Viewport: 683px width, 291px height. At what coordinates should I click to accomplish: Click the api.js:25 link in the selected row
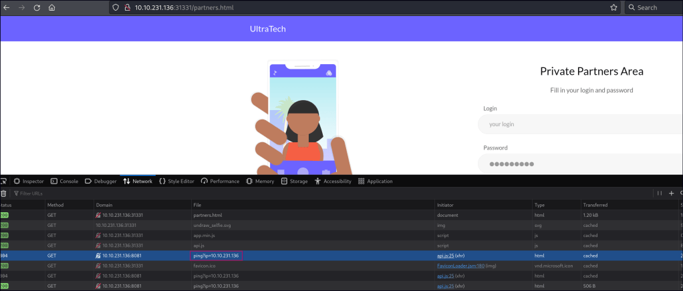(x=444, y=255)
